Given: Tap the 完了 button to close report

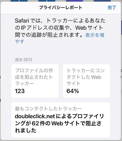Looking at the screenshot, I should [112, 8].
